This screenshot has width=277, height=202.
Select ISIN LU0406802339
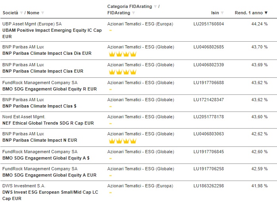click(209, 65)
